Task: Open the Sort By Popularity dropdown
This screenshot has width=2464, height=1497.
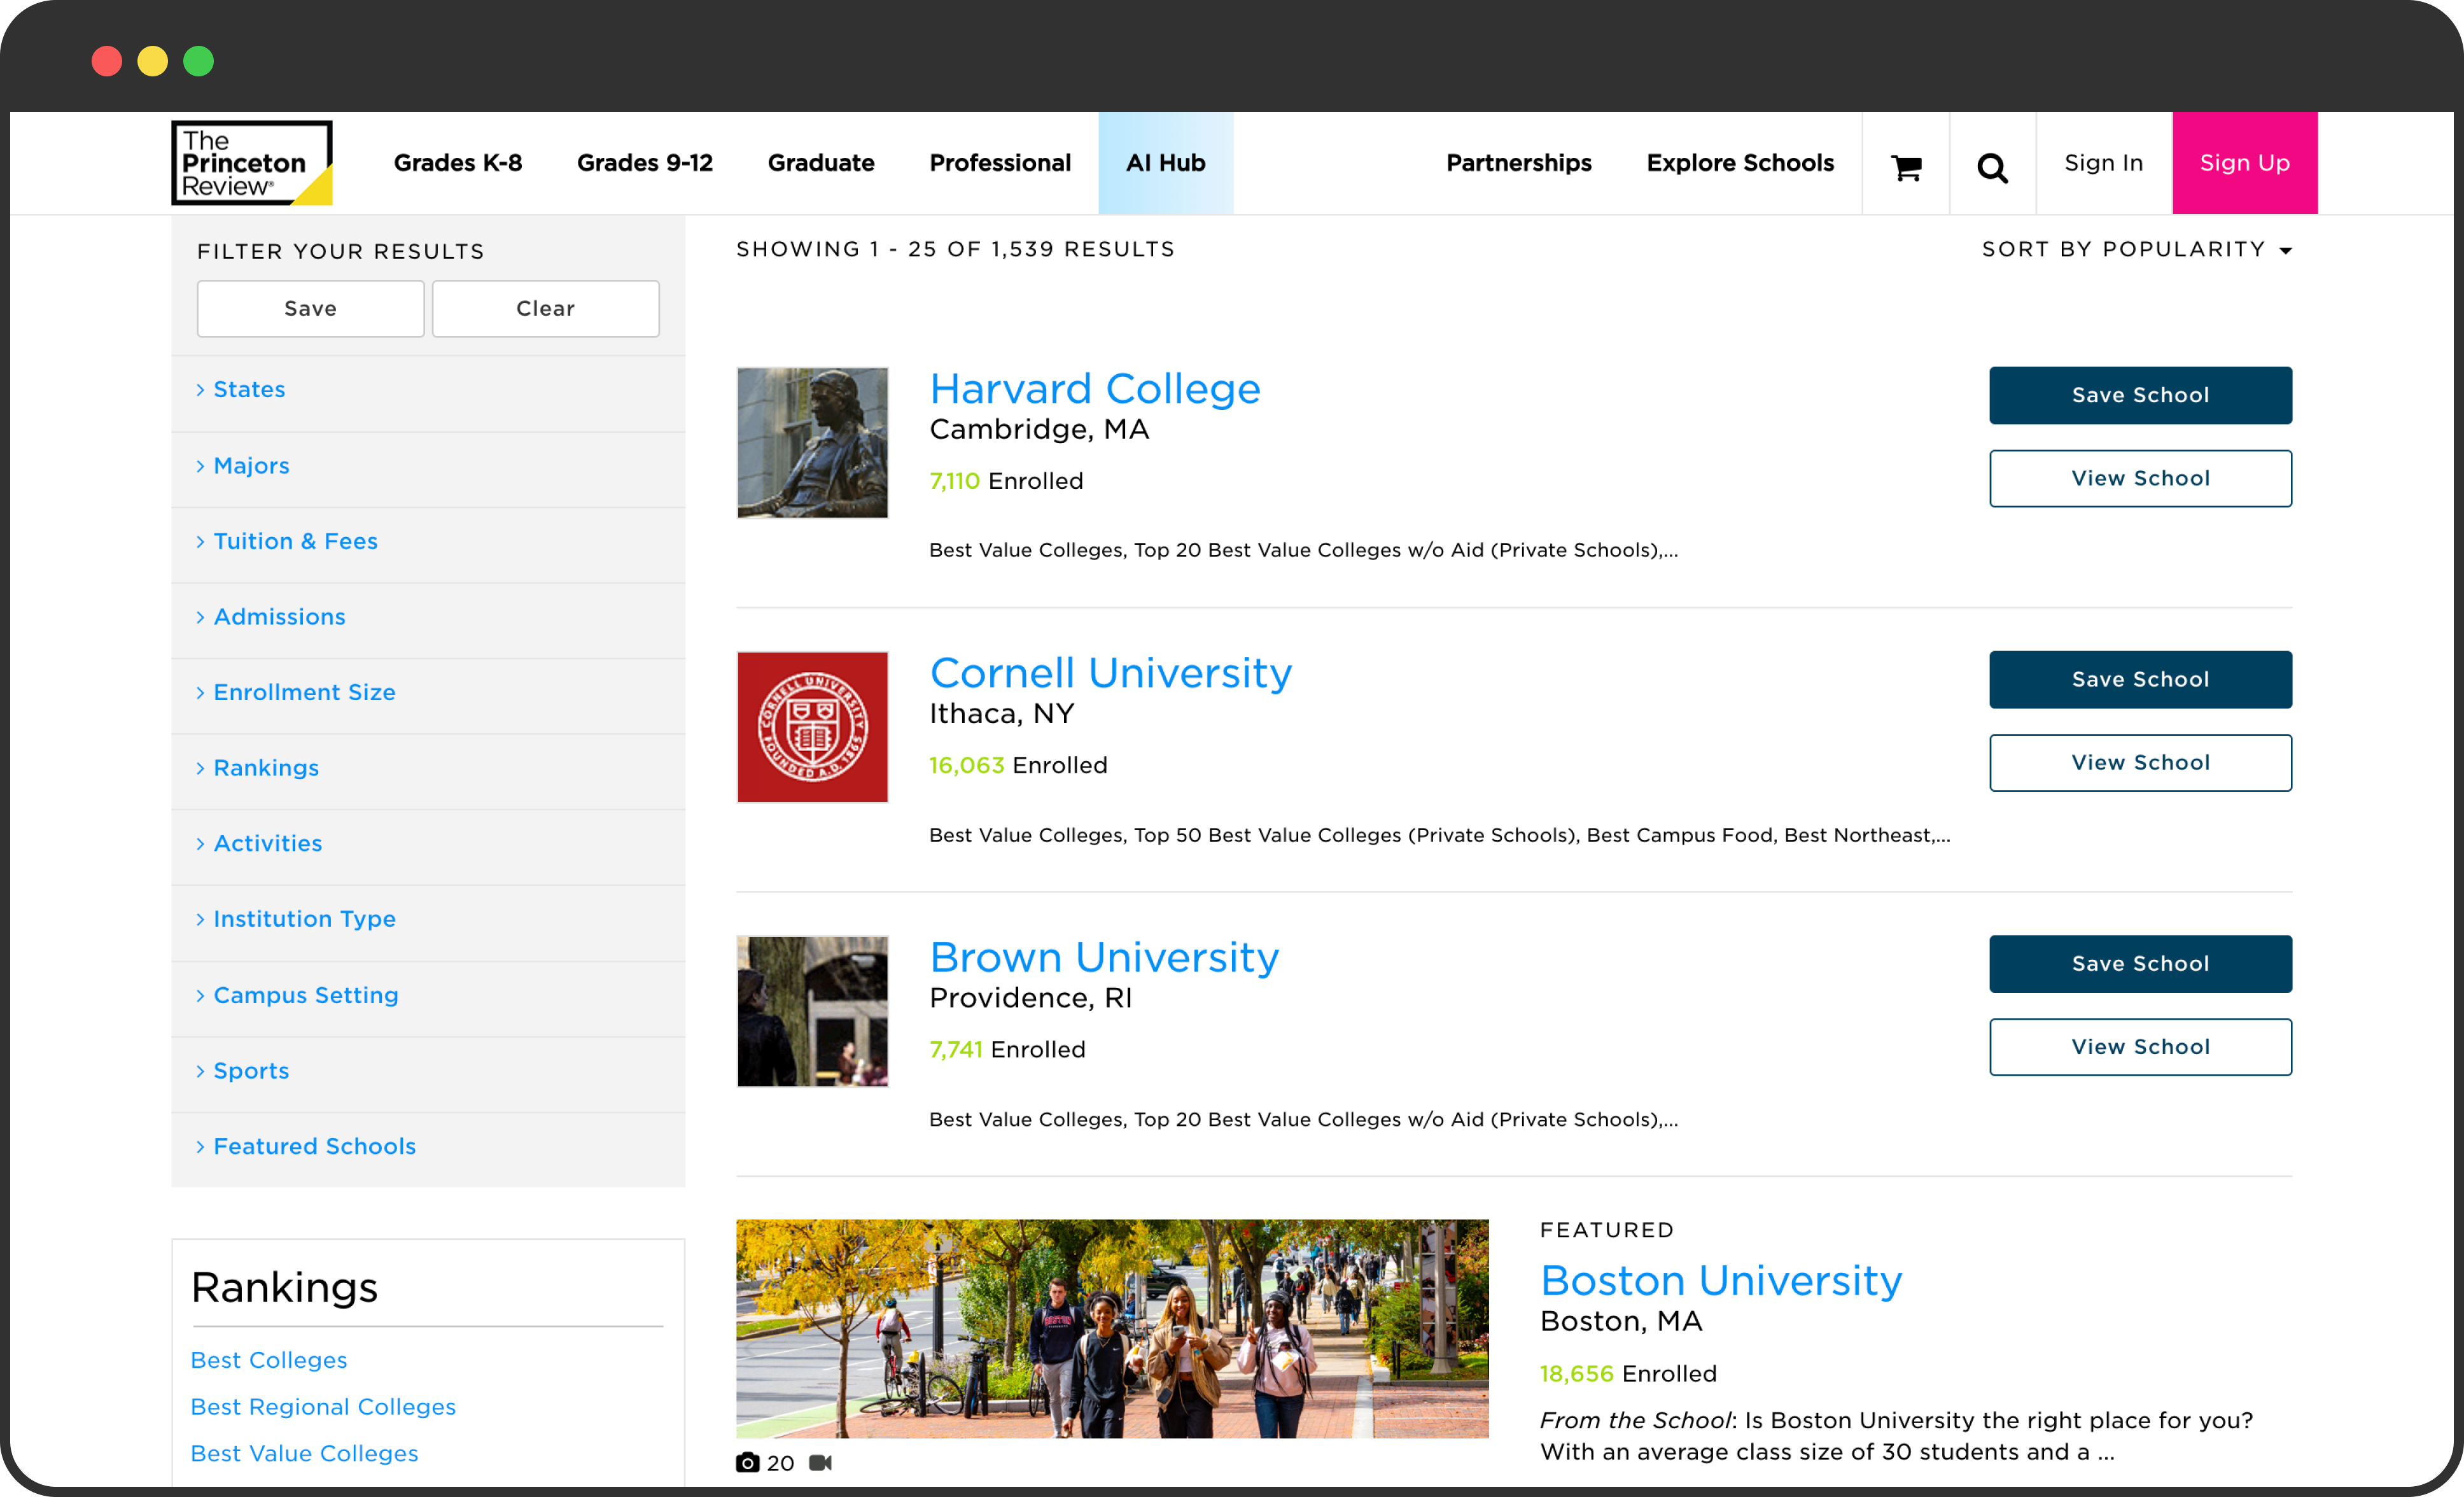Action: click(x=2136, y=249)
